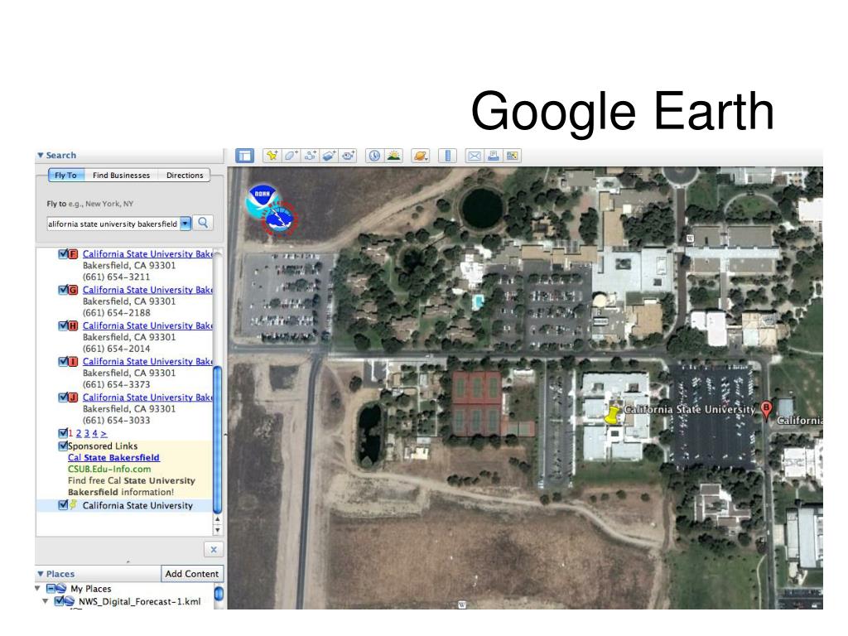
Task: Select the Add Path tool
Action: click(x=310, y=156)
